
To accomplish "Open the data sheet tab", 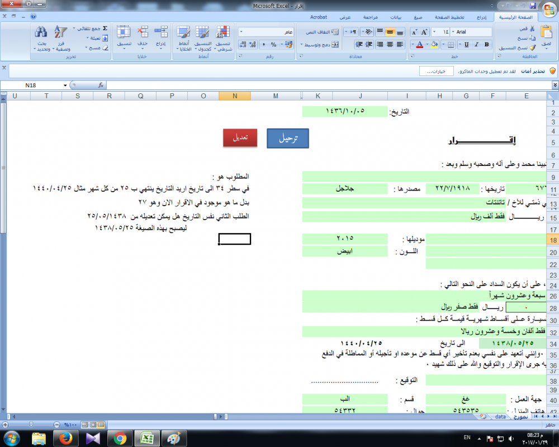I will pyautogui.click(x=500, y=417).
